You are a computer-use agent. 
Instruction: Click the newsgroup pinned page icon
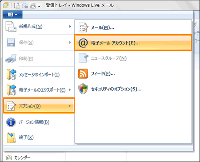83,58
